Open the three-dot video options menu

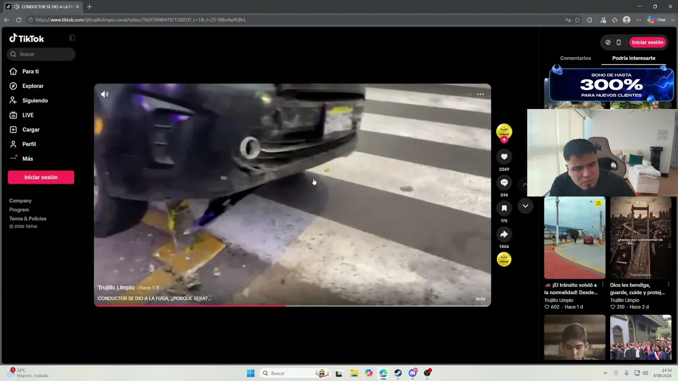point(480,94)
